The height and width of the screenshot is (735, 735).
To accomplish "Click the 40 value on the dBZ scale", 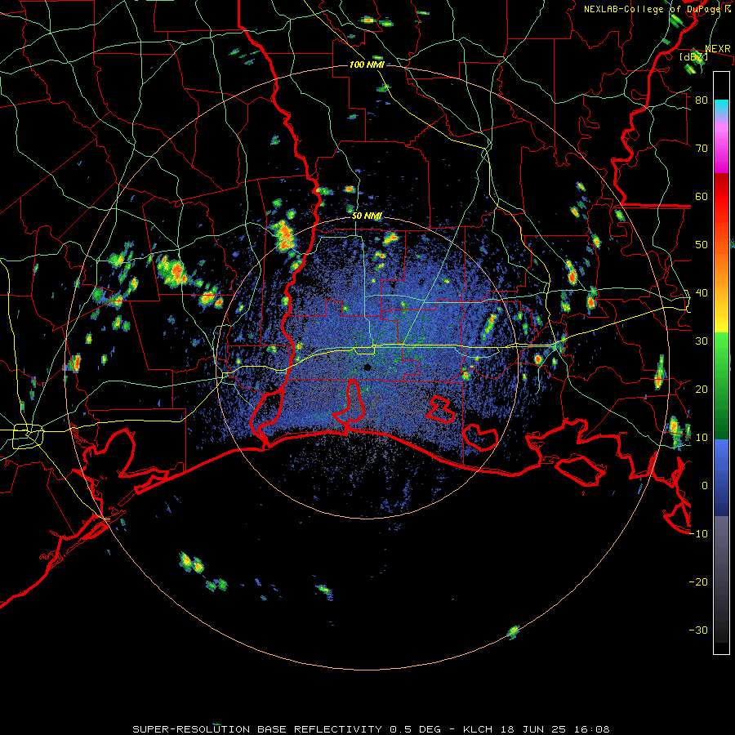I will 702,293.
